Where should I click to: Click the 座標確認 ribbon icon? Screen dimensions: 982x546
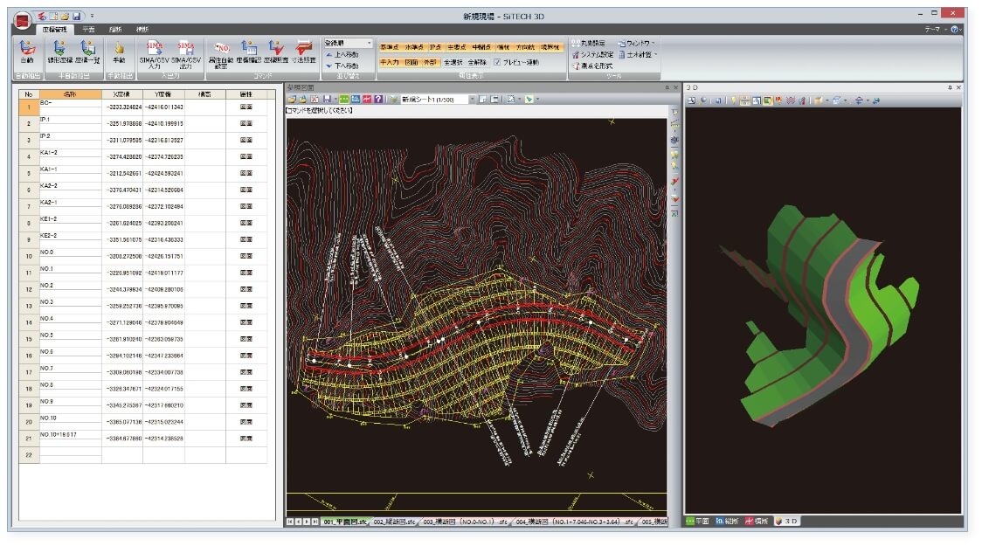click(x=249, y=52)
